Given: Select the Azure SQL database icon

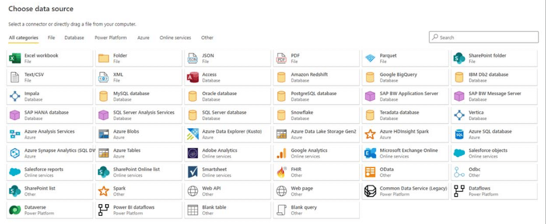Looking at the screenshot, I should (459, 134).
